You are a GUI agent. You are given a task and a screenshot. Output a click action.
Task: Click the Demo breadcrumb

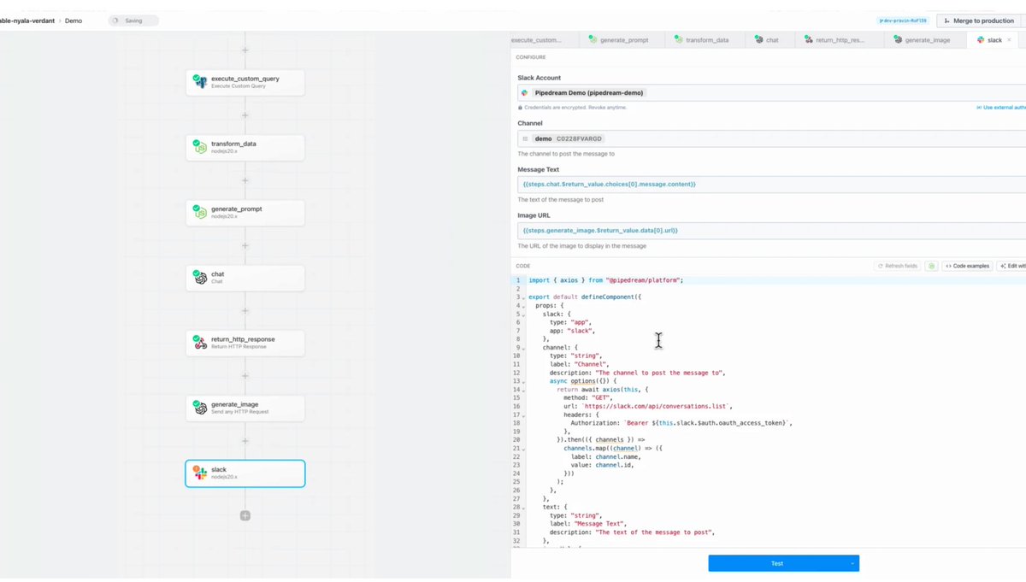pyautogui.click(x=74, y=21)
